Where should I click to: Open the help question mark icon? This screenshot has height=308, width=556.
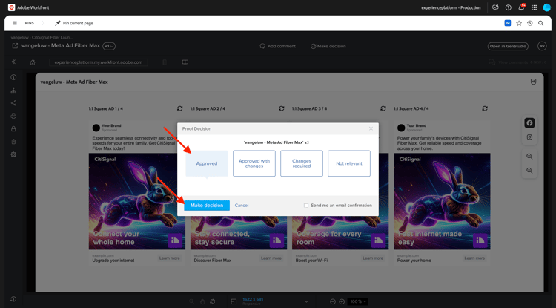click(x=508, y=7)
